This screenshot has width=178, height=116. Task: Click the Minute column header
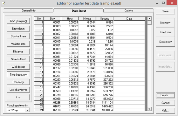point(87,19)
